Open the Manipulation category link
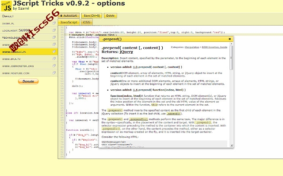 point(192,47)
